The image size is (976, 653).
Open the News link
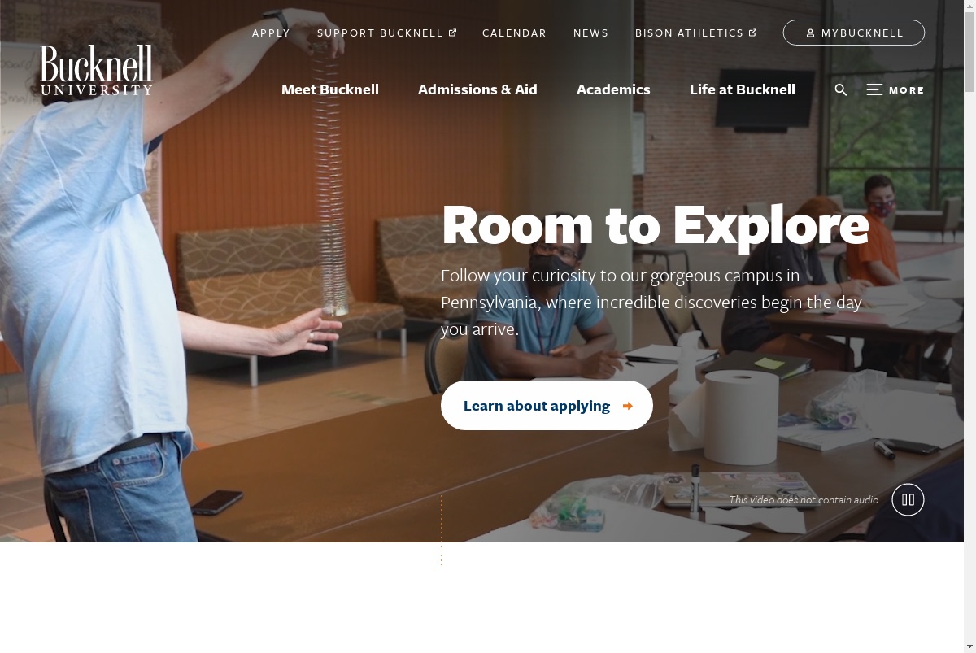coord(590,33)
